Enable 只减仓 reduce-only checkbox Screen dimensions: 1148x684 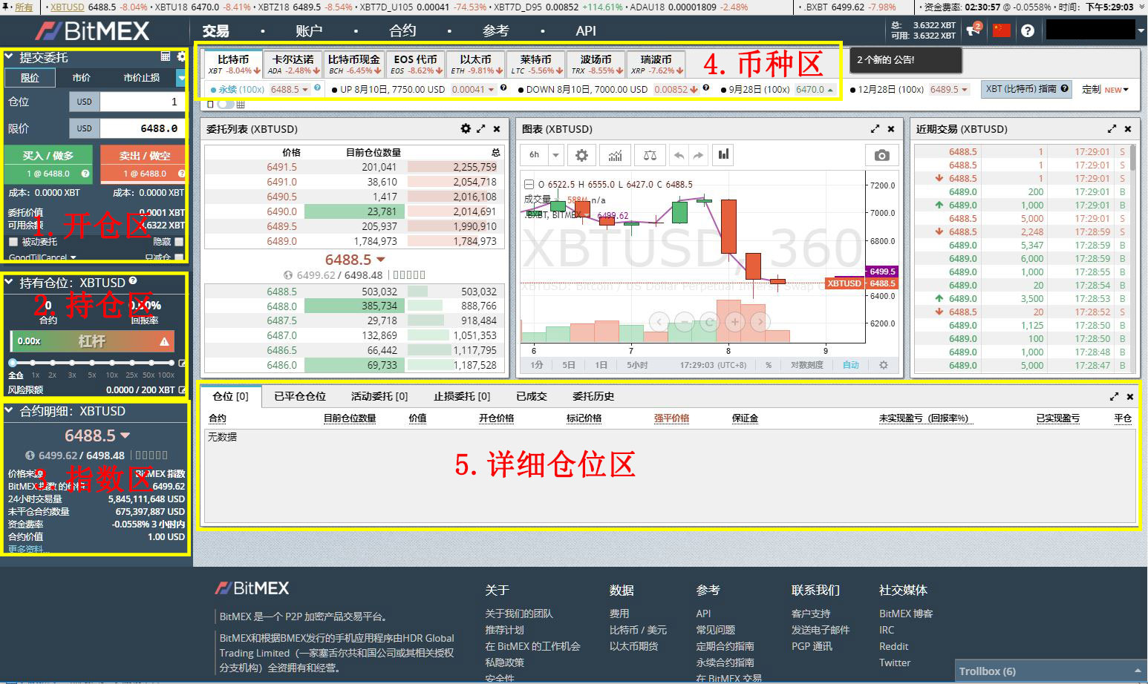click(x=179, y=257)
